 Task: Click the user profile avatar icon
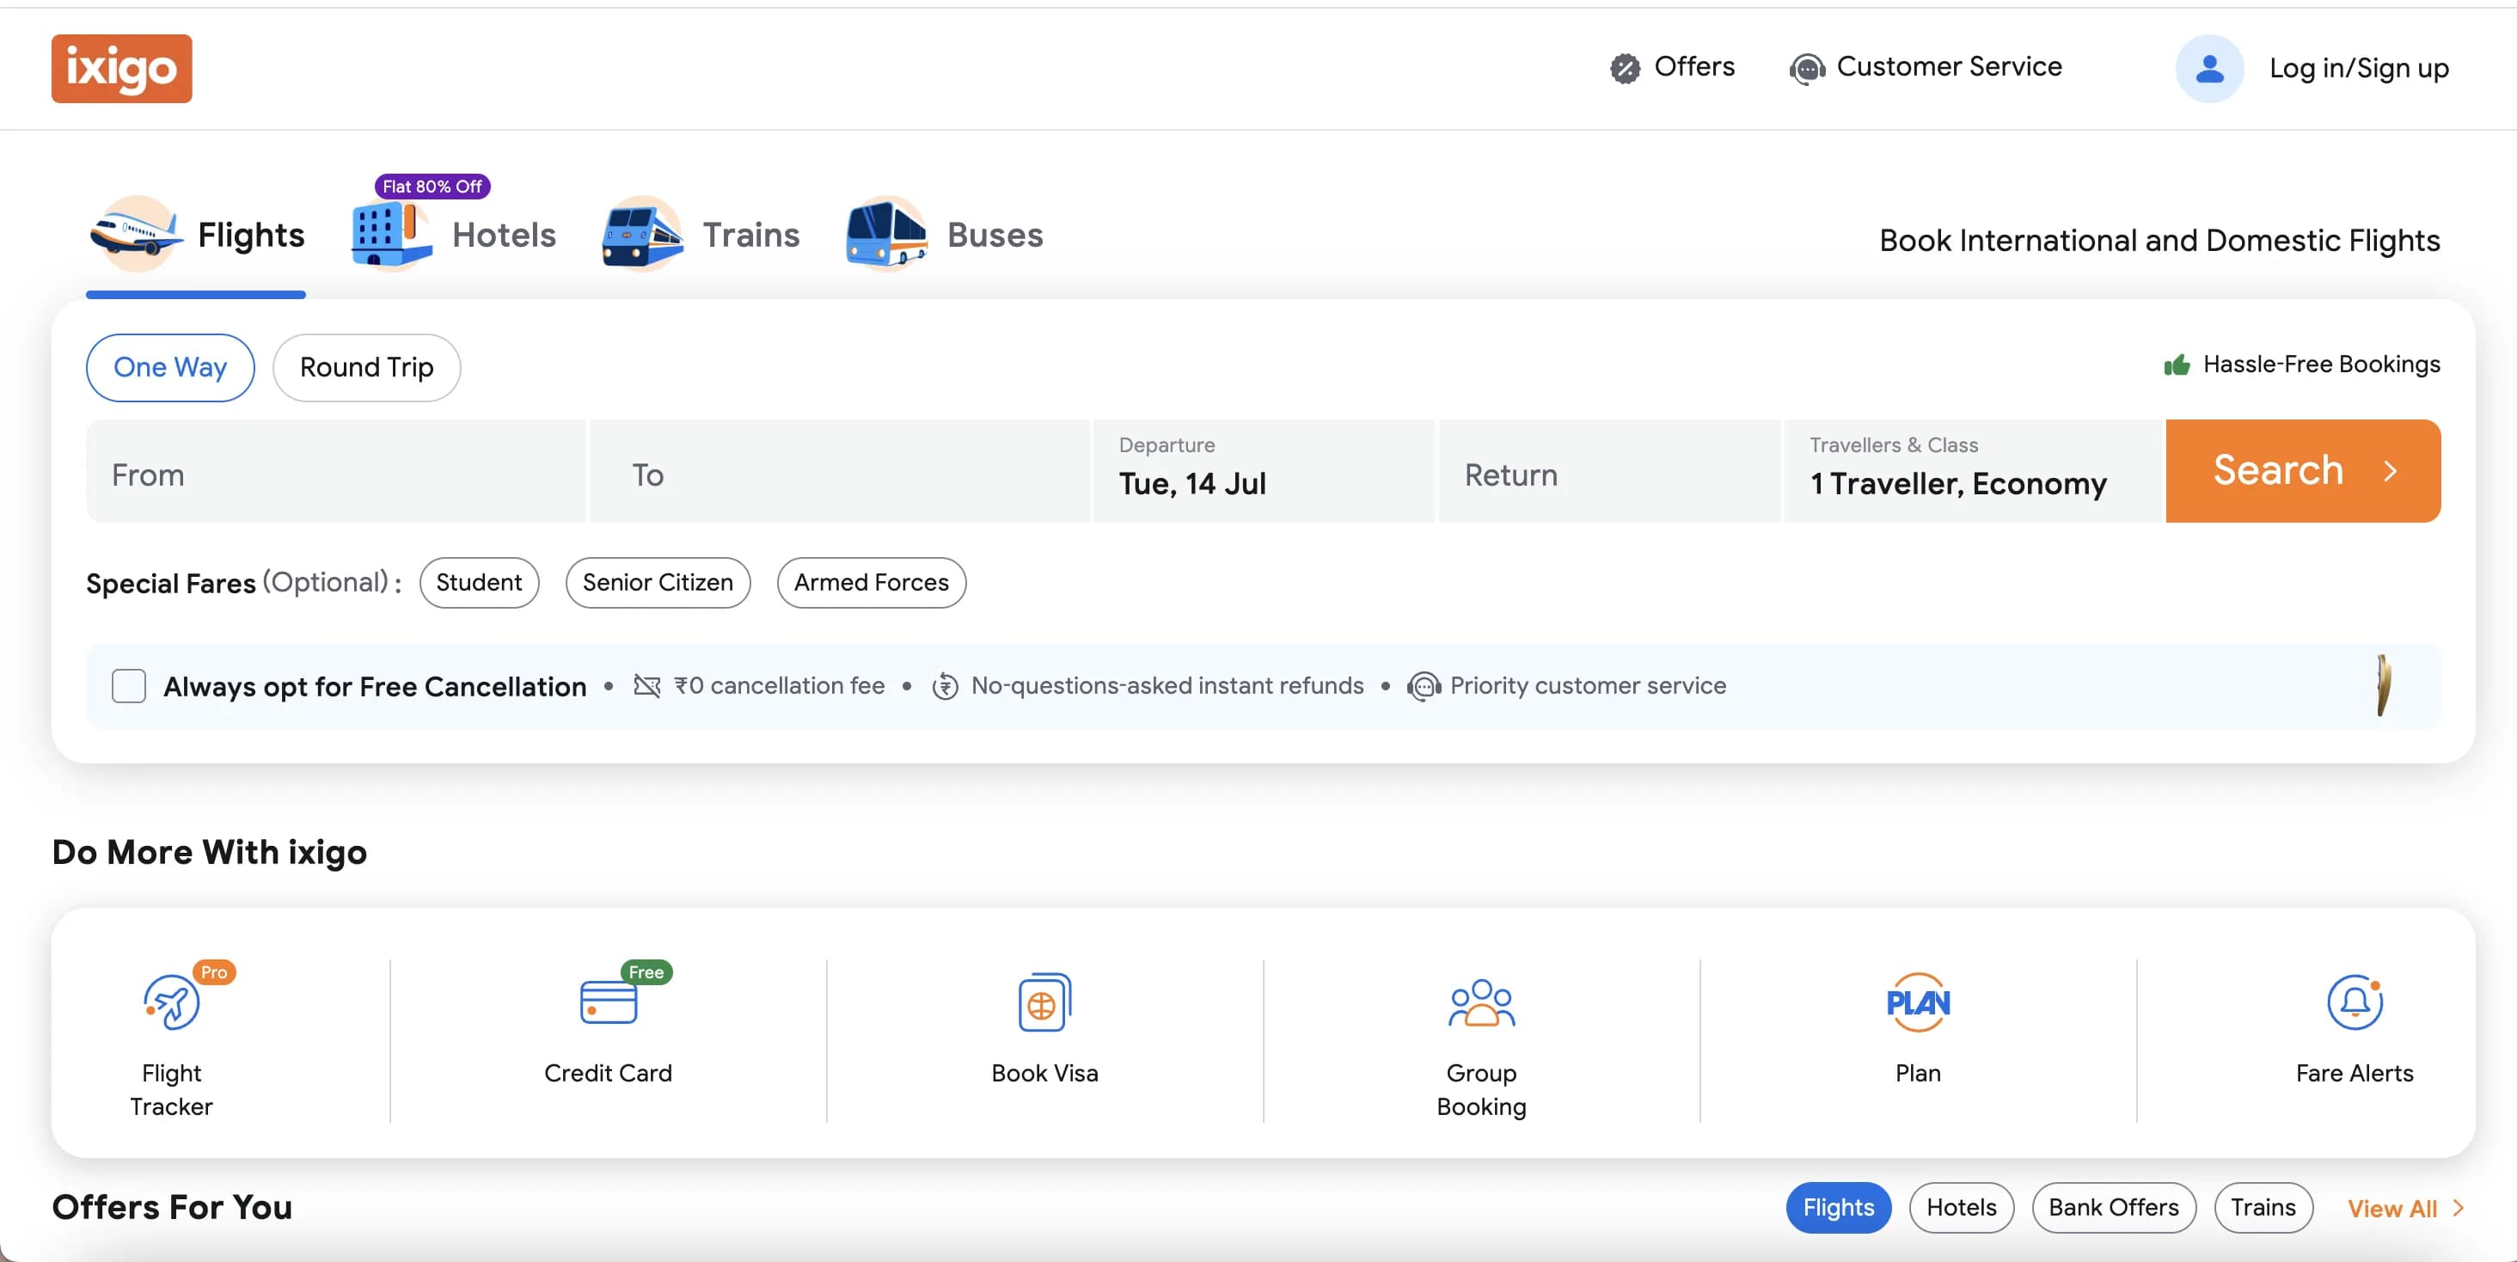click(x=2209, y=69)
